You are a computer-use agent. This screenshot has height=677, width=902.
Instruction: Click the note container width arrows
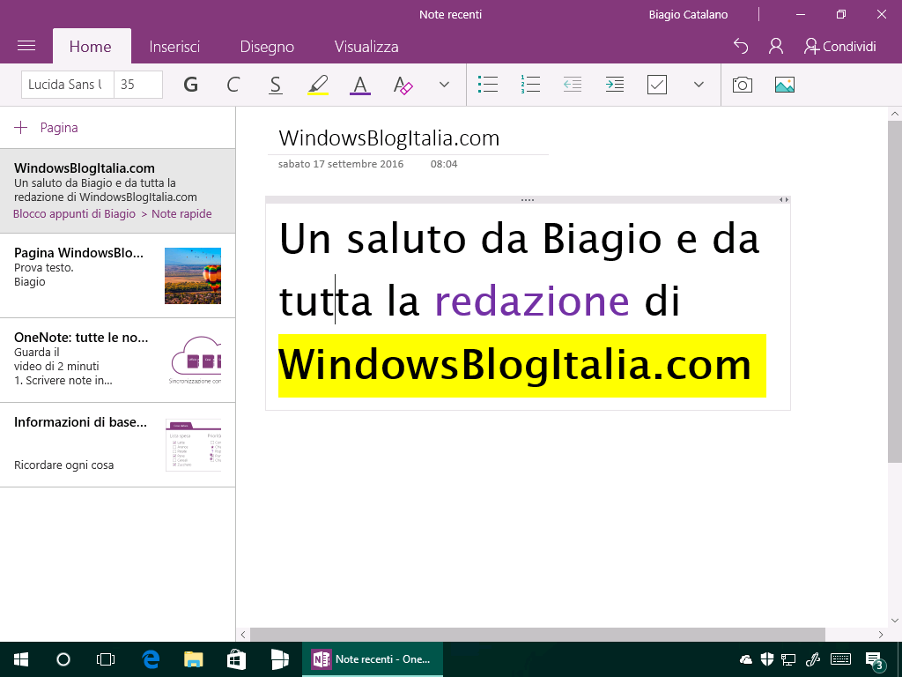click(784, 200)
